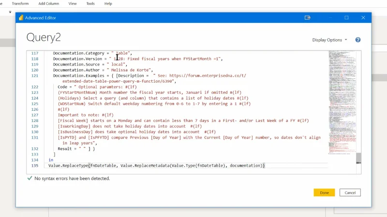Click 'Documentation.Category' on line 117
Screen dimensions: 387x217
(78, 53)
